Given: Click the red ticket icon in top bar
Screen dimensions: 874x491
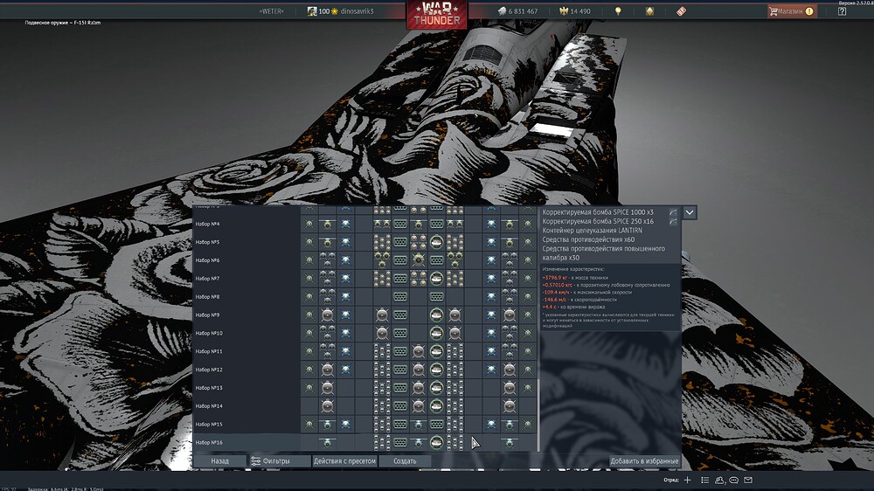Looking at the screenshot, I should (x=681, y=11).
